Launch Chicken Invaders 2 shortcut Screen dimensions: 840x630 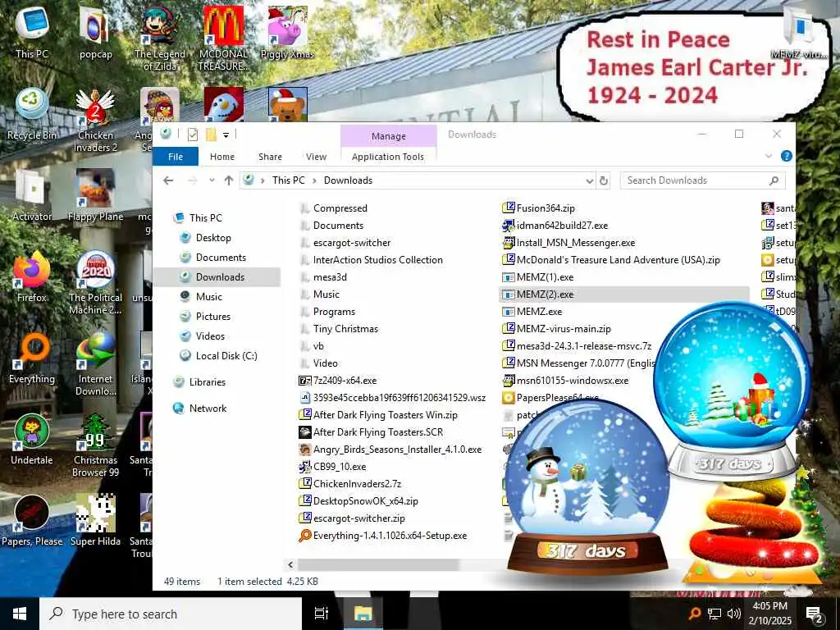coord(95,120)
